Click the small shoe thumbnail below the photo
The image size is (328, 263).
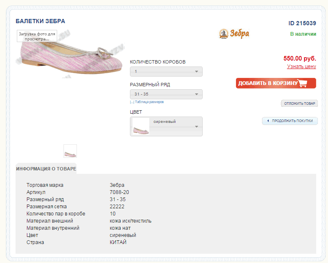pyautogui.click(x=70, y=151)
